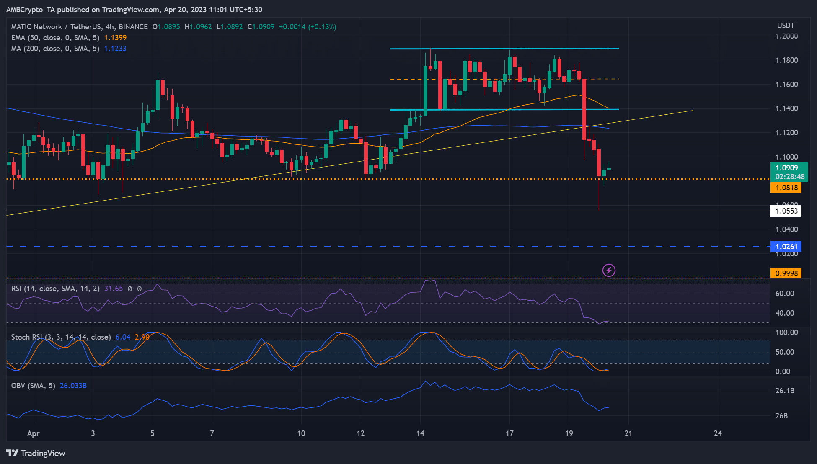Viewport: 817px width, 464px height.
Task: Click the 10 date label on time axis
Action: tap(301, 433)
